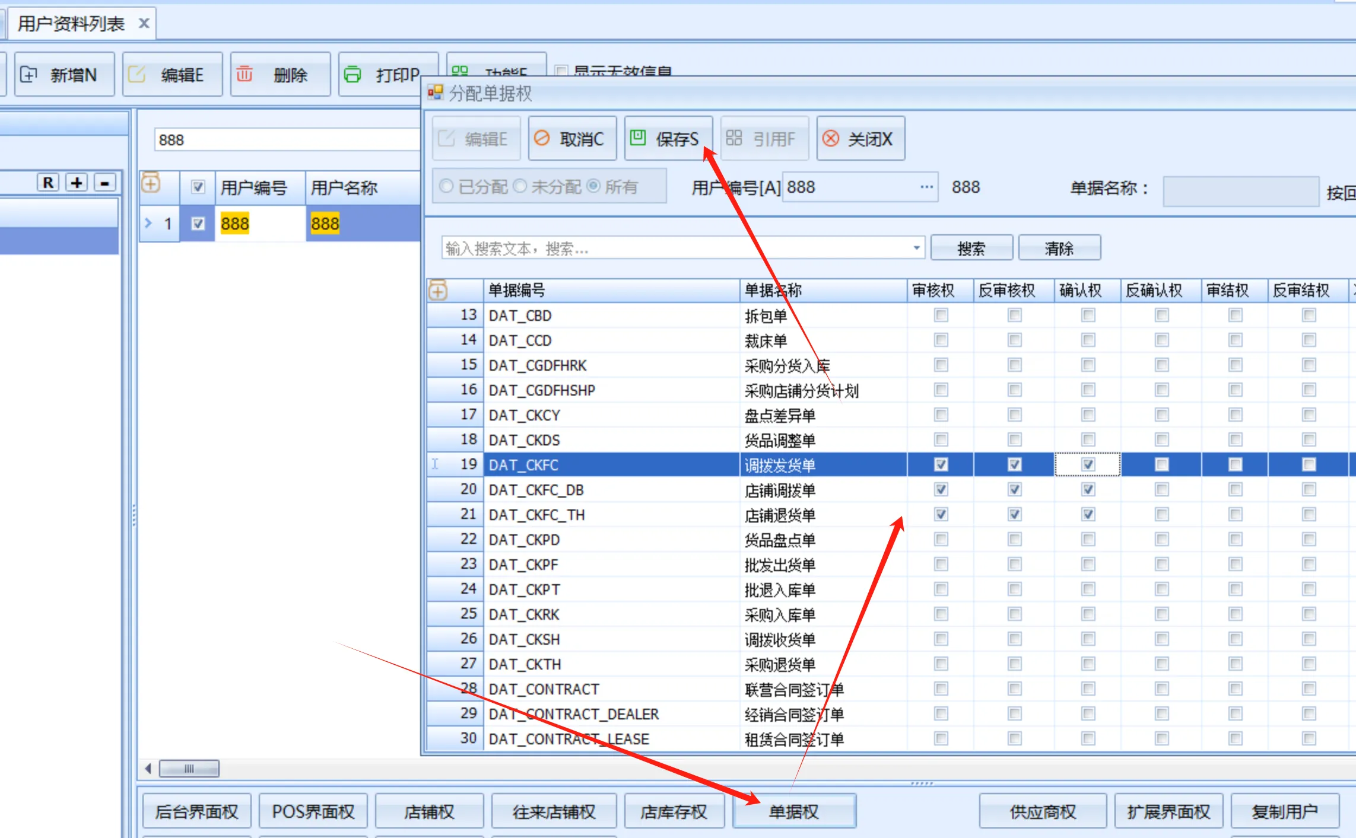1356x838 pixels.
Task: Select the 已分配 radio button
Action: 446,187
